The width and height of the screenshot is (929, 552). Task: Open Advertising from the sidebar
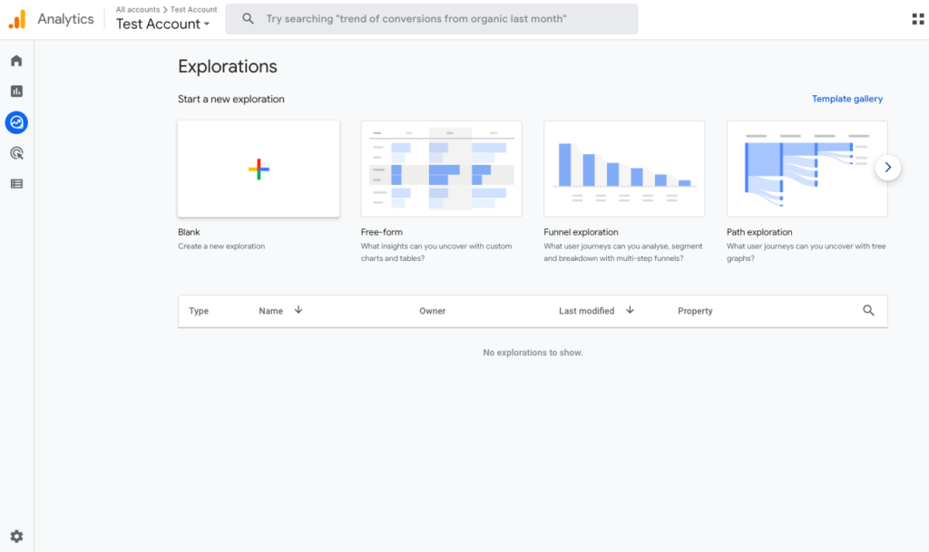16,153
